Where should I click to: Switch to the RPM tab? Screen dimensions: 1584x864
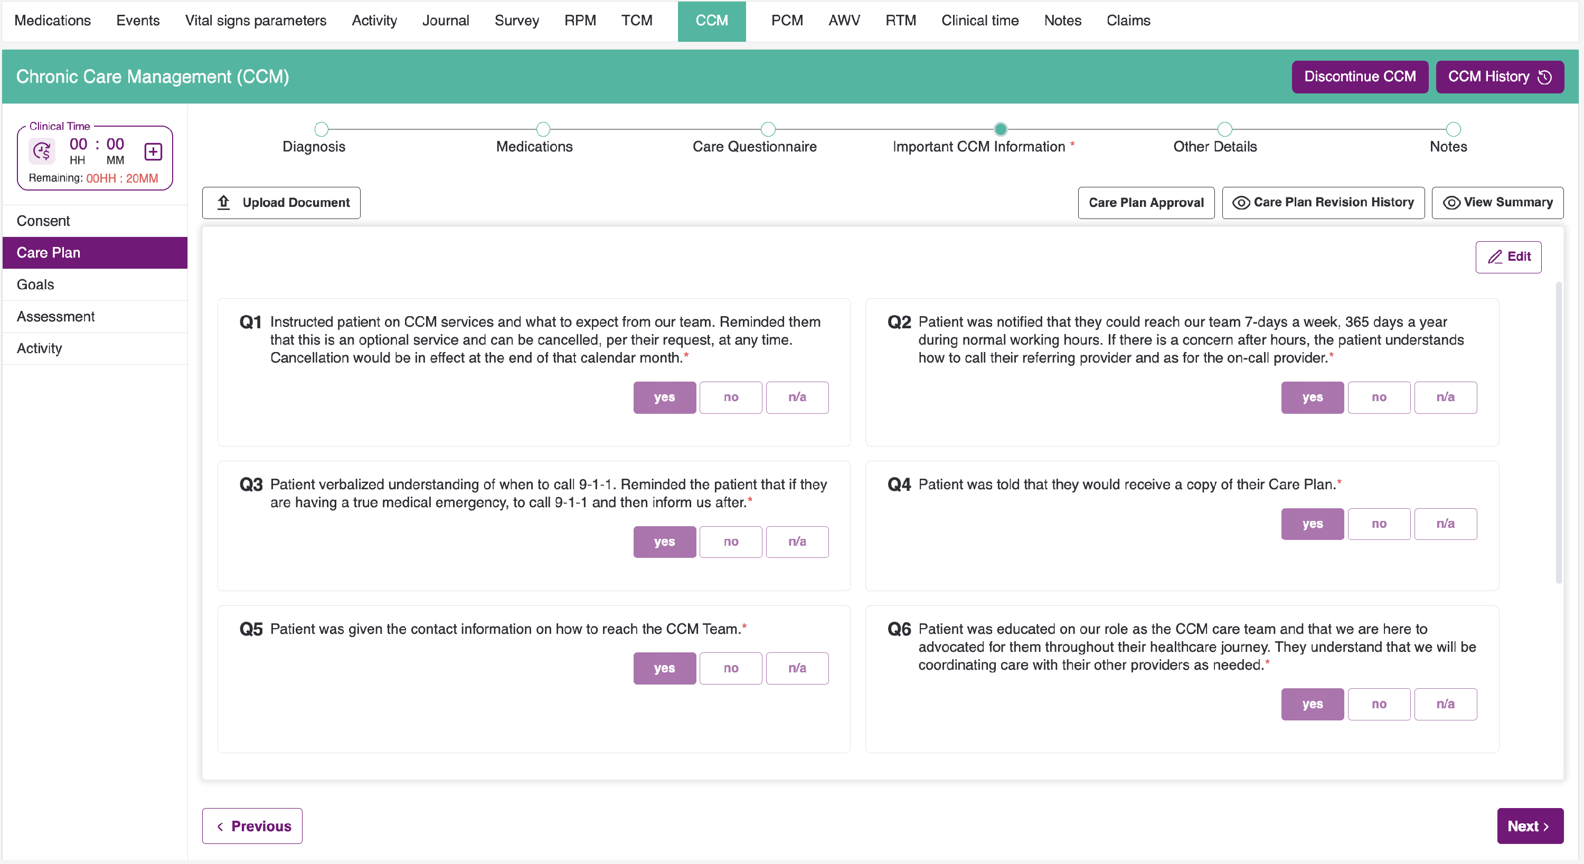click(580, 20)
